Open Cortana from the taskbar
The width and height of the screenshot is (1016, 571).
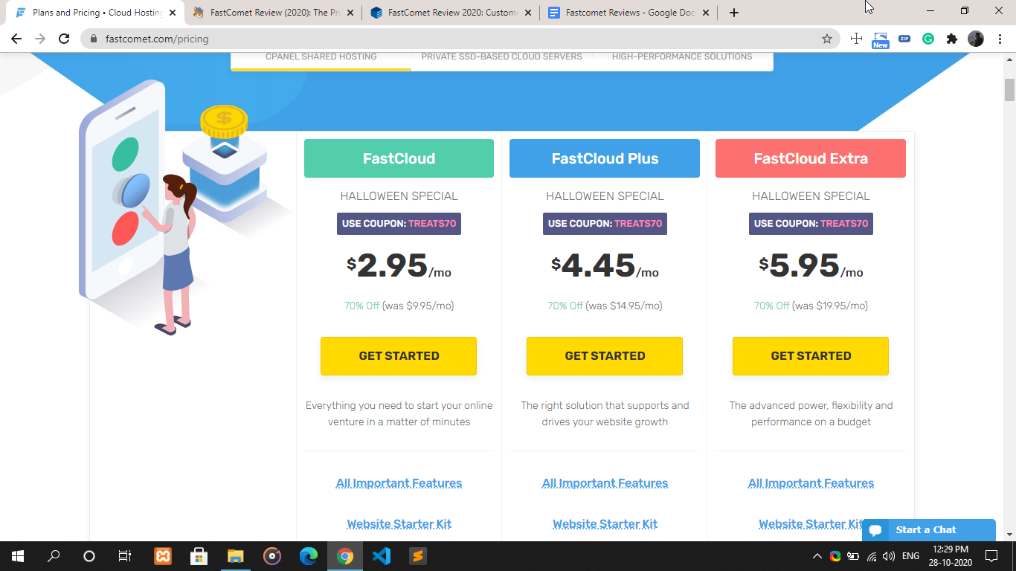coord(89,555)
